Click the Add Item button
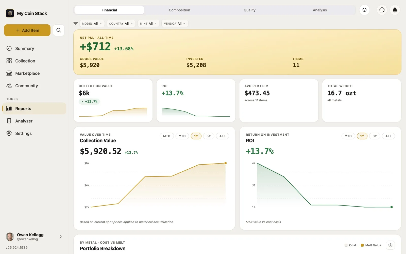The image size is (406, 254). [27, 30]
